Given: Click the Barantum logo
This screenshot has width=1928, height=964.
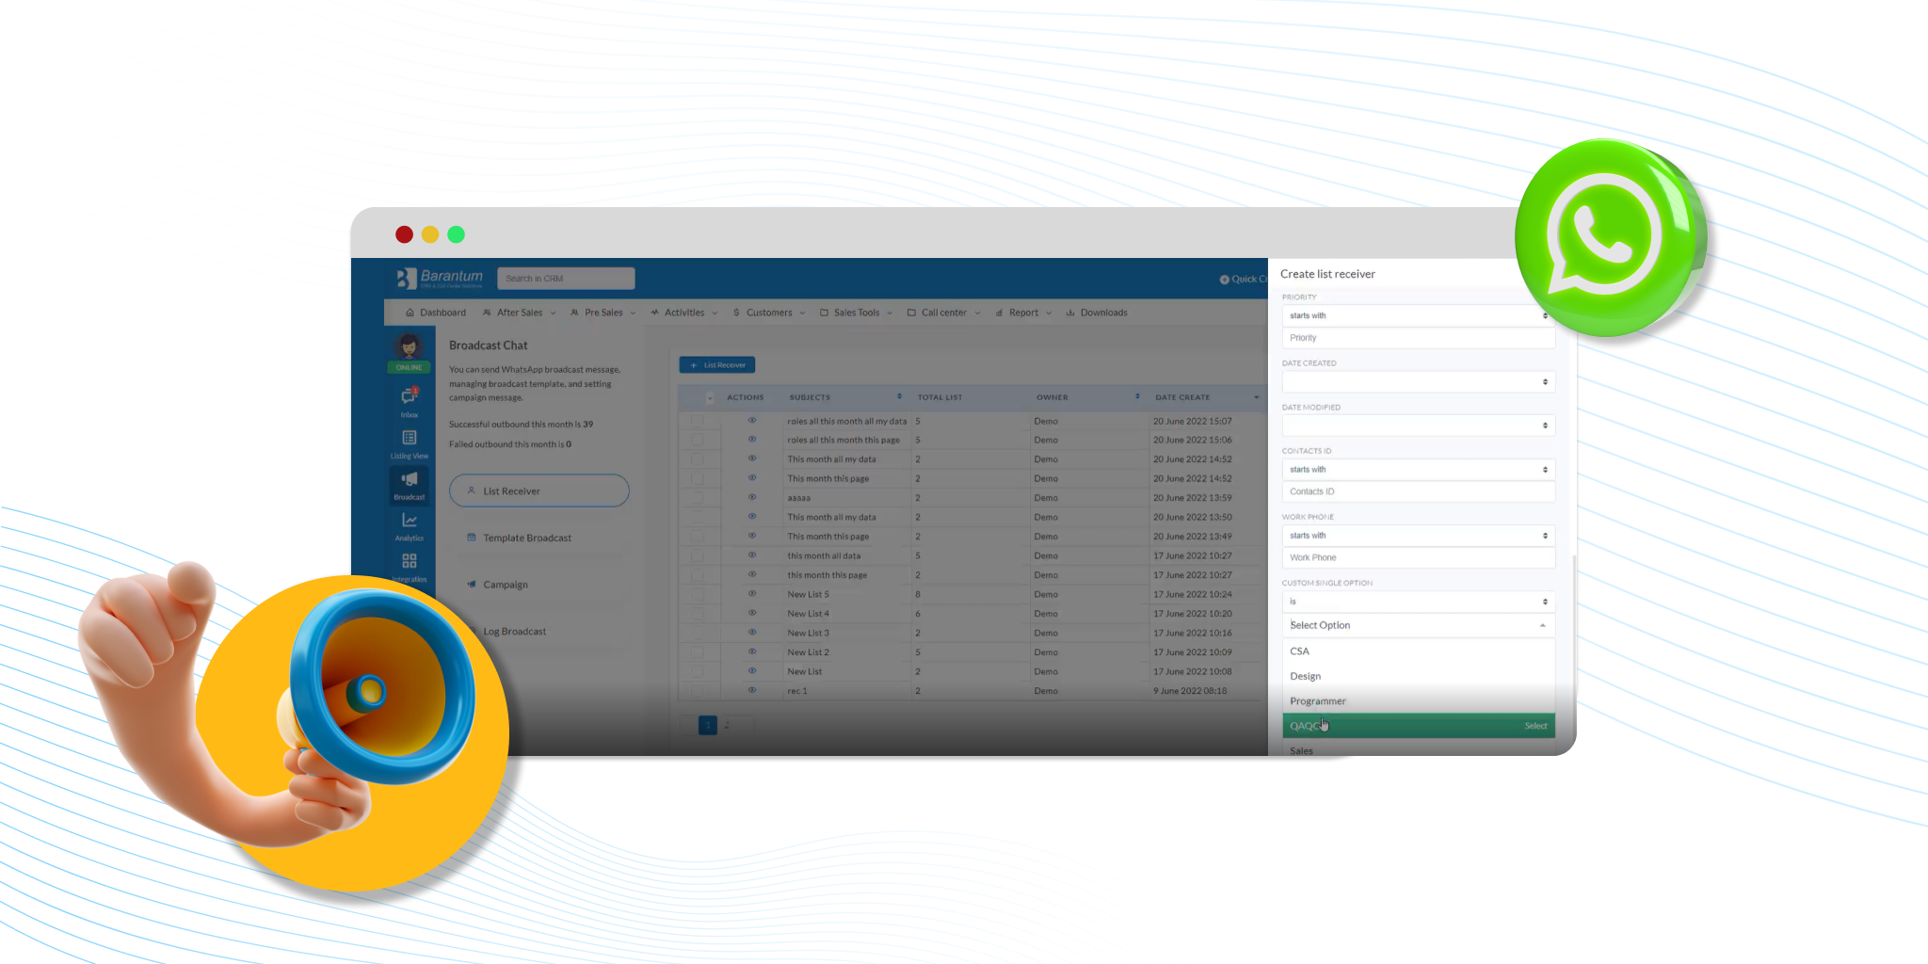Looking at the screenshot, I should [x=440, y=278].
